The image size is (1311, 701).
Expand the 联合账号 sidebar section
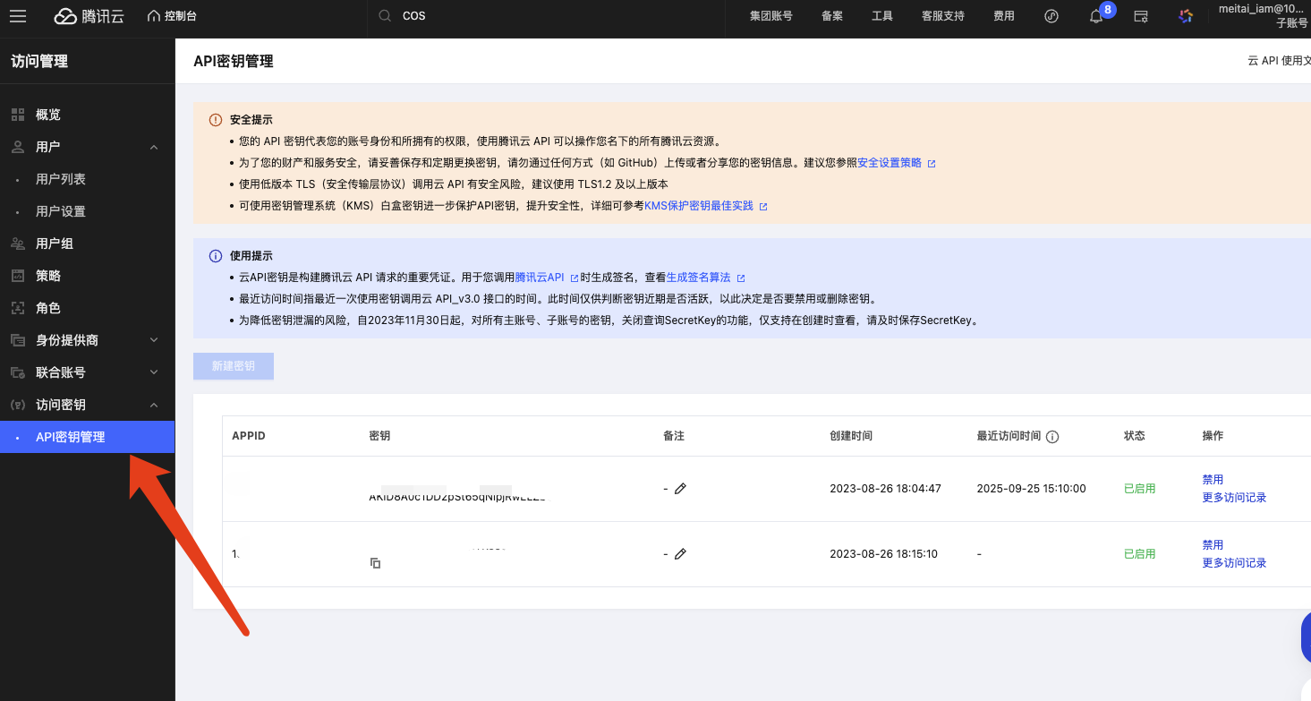coord(154,372)
